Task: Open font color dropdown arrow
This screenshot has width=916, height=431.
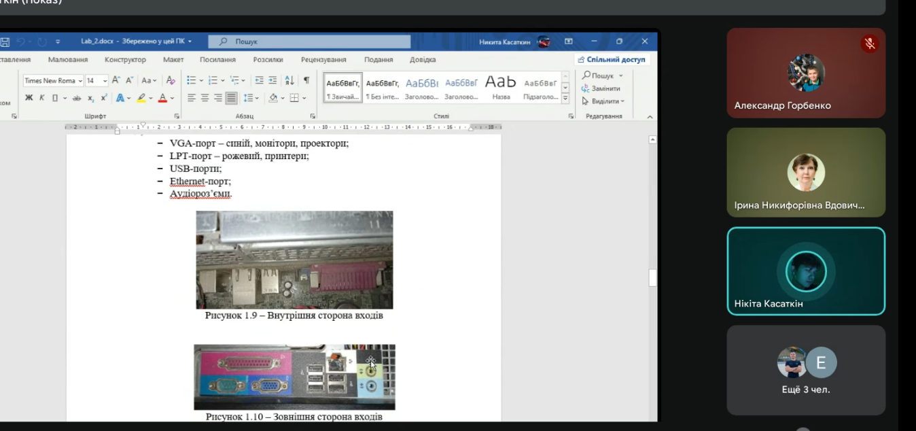Action: [172, 98]
